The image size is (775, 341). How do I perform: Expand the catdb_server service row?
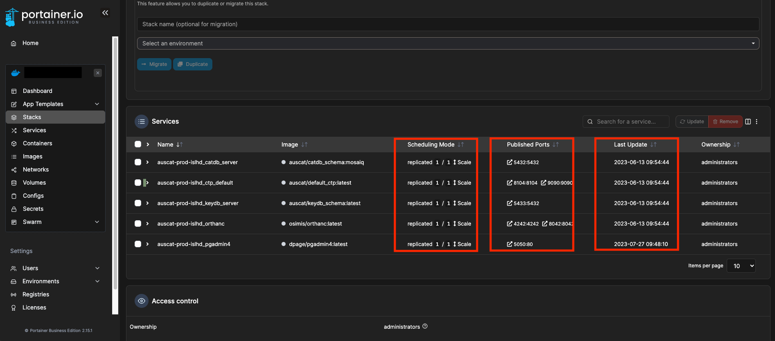click(148, 162)
